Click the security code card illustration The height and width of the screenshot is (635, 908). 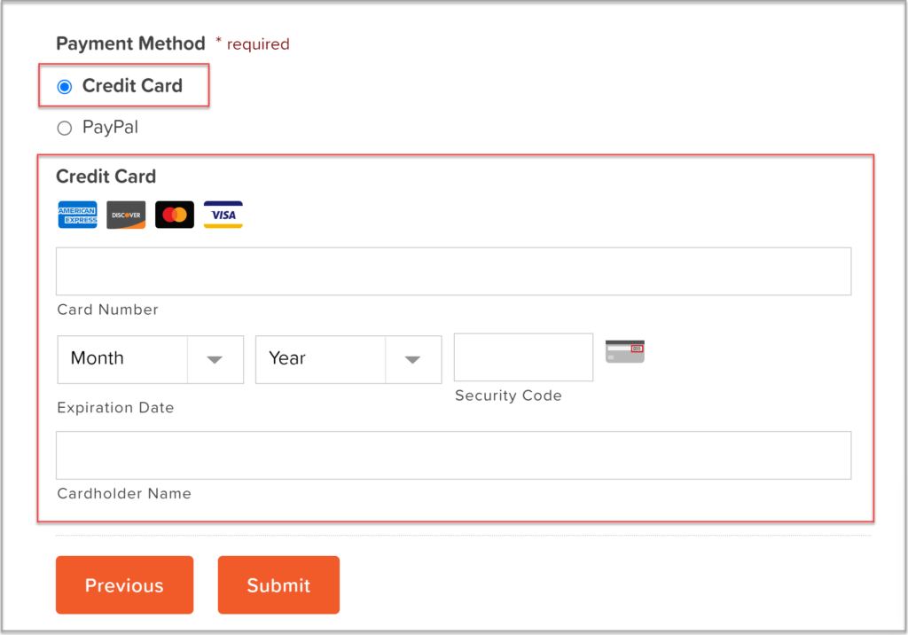[x=624, y=351]
